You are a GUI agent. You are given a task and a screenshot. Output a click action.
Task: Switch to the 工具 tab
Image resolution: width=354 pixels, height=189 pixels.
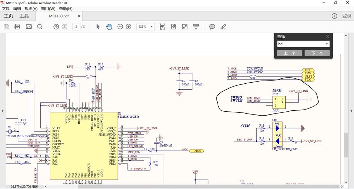pos(24,16)
